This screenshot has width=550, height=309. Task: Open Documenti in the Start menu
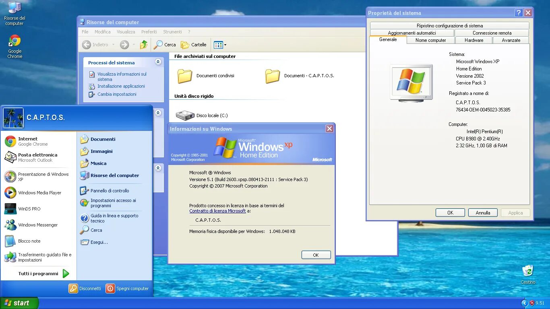coord(111,139)
